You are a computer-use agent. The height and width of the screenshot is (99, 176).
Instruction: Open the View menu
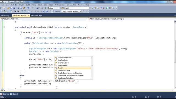tap(8, 5)
